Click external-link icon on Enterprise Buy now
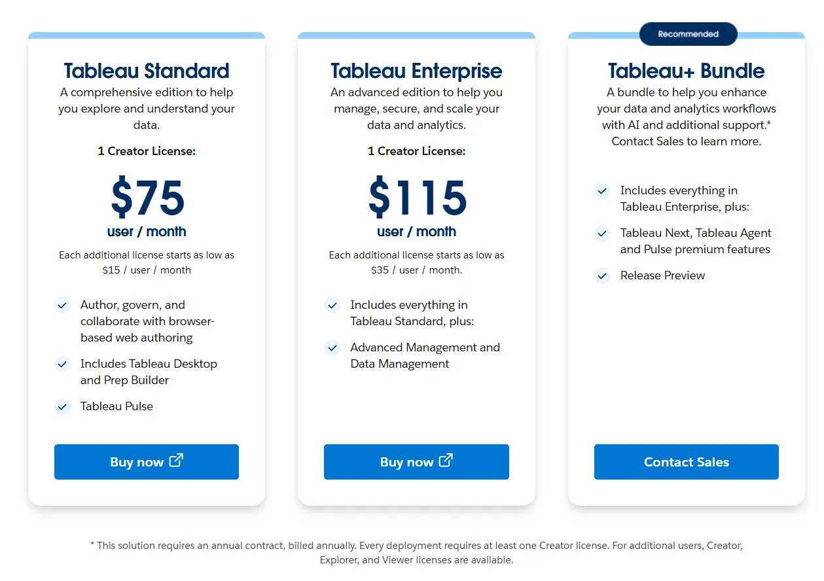824x581 pixels. (446, 461)
